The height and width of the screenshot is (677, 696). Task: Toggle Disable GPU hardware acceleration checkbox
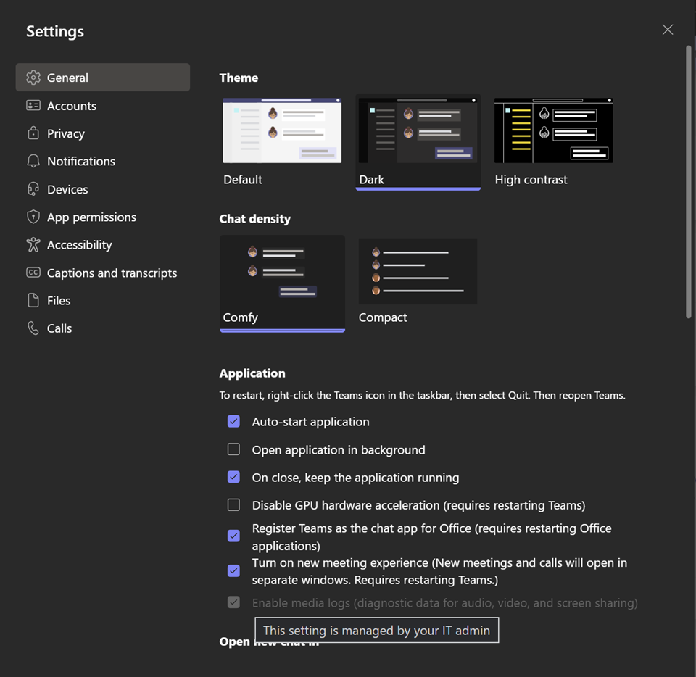(x=233, y=505)
